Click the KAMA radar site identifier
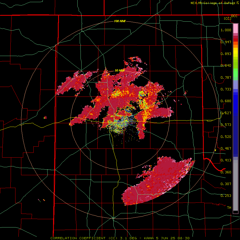 (x=149, y=238)
